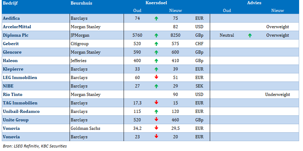Click red down arrow in Vonovia Goldman Sachs row

[x=156, y=128]
